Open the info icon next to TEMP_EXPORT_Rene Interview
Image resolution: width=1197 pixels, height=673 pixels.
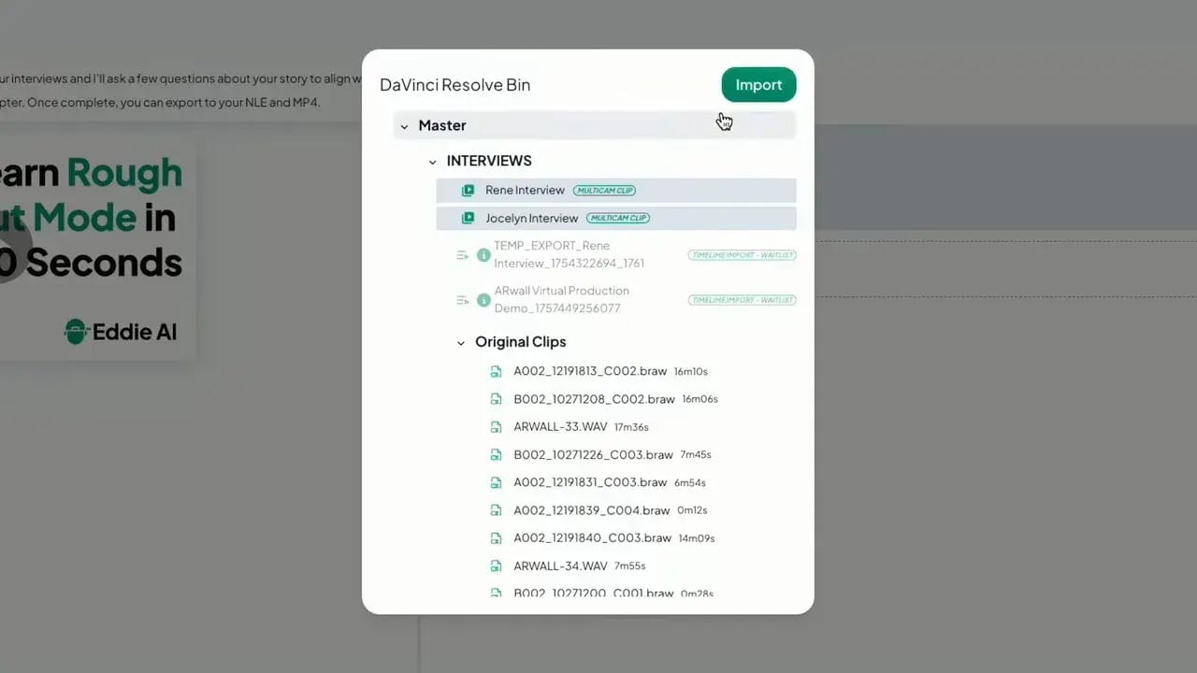[483, 254]
